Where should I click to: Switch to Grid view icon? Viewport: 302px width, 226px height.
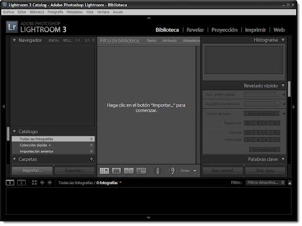point(104,171)
